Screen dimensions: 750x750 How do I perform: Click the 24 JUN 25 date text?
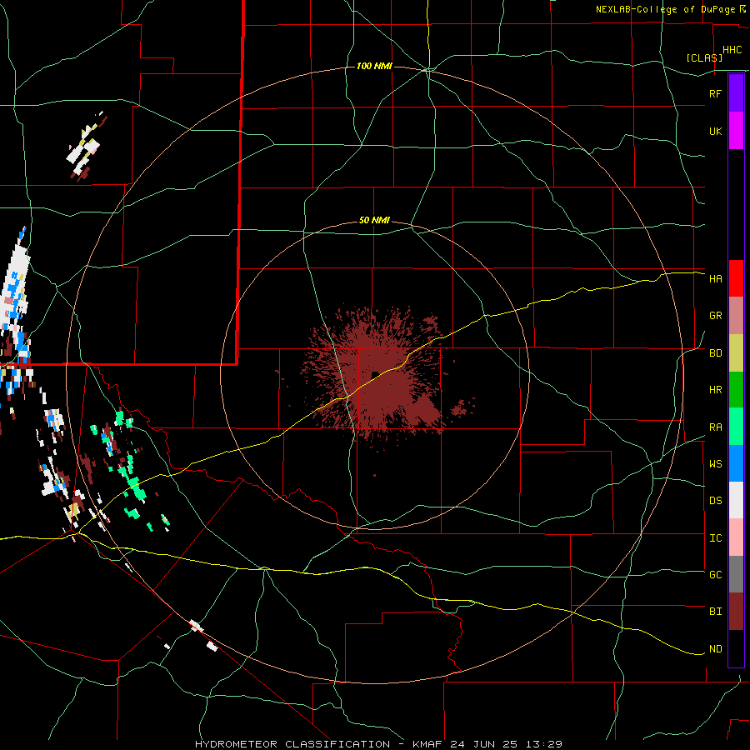click(x=485, y=744)
